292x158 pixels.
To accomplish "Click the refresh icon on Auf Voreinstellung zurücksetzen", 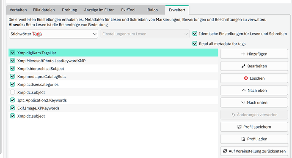I will click(225, 151).
